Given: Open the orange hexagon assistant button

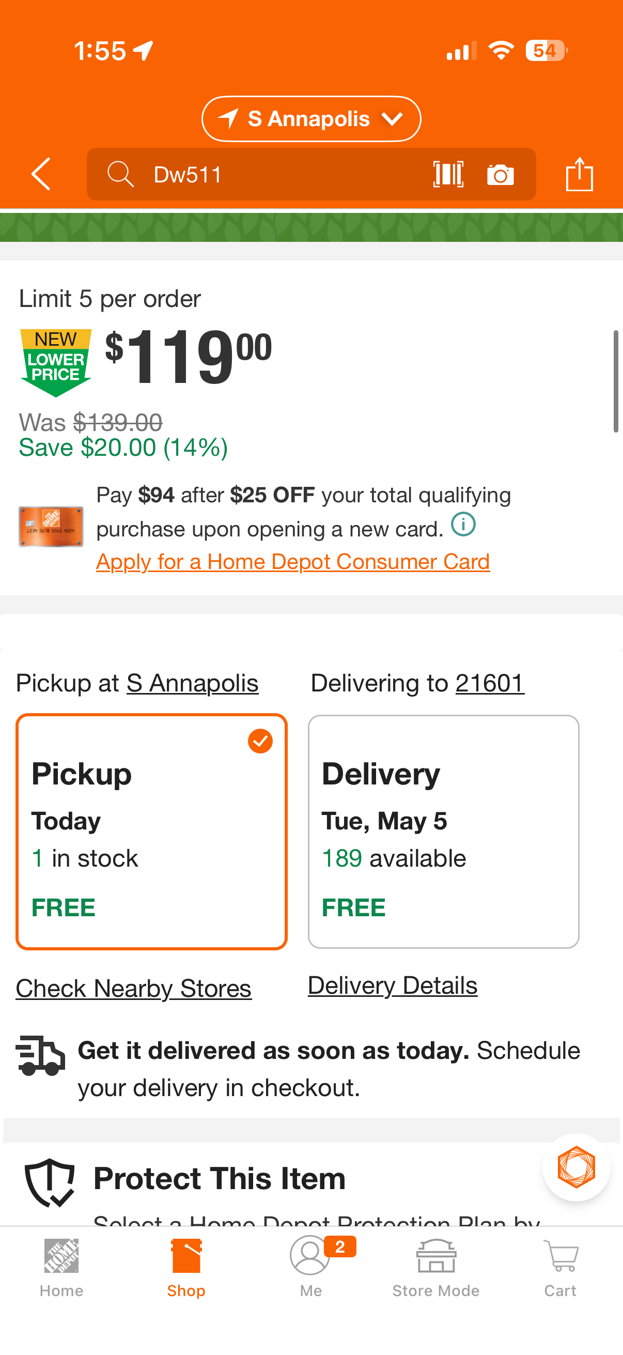Looking at the screenshot, I should [576, 1167].
